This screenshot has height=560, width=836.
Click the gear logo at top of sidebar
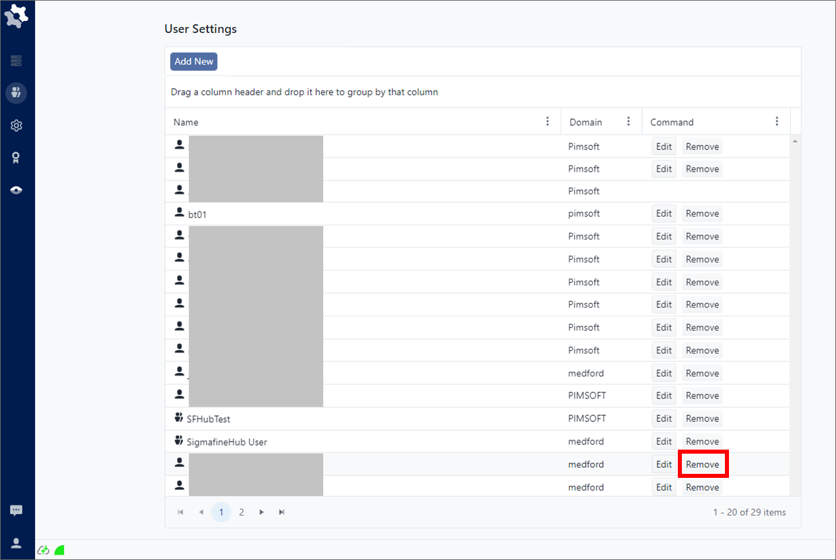pyautogui.click(x=17, y=16)
